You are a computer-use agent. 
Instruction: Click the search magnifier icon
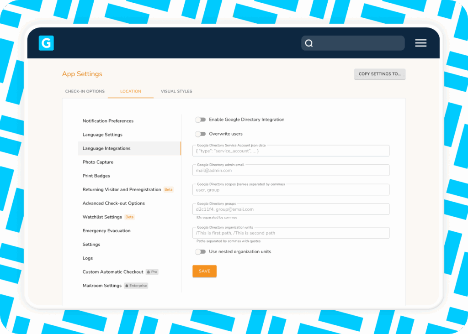coord(309,43)
